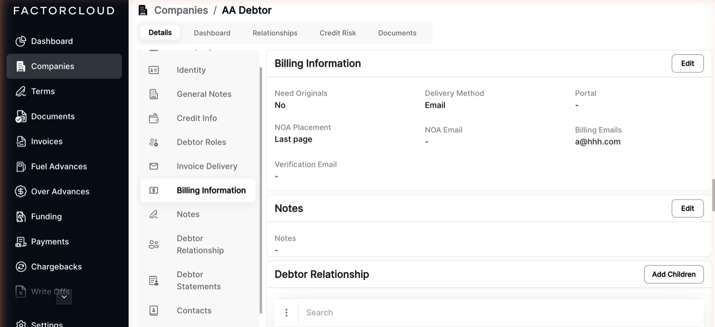Edit the Billing Information section
Viewport: 715px width, 327px height.
(x=688, y=64)
